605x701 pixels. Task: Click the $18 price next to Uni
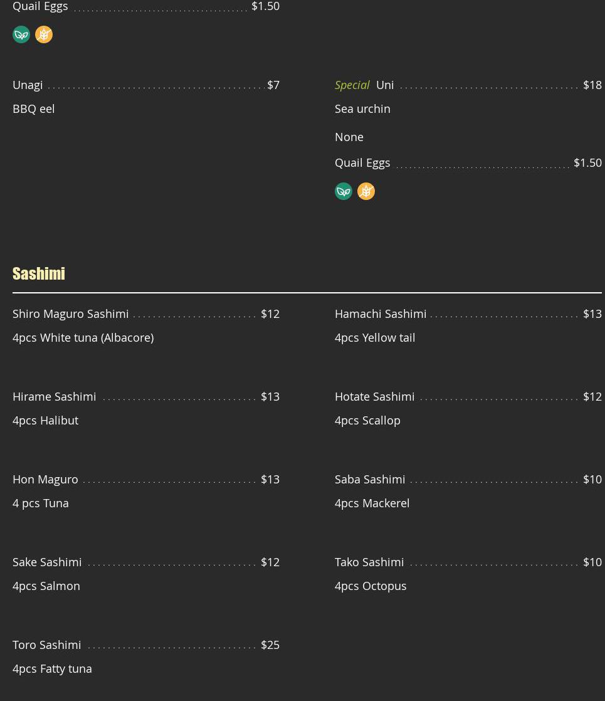tap(592, 85)
